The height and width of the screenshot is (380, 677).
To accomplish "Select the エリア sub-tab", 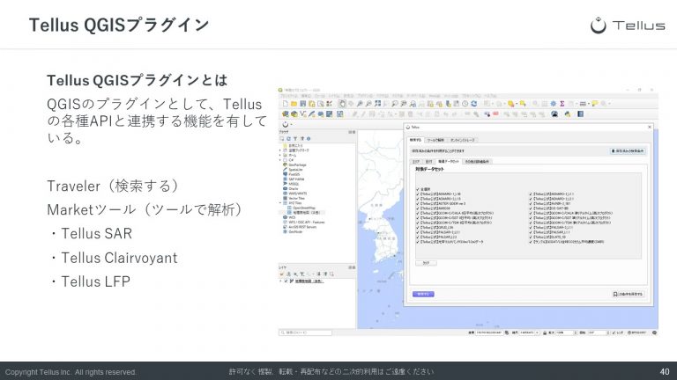I will [416, 162].
